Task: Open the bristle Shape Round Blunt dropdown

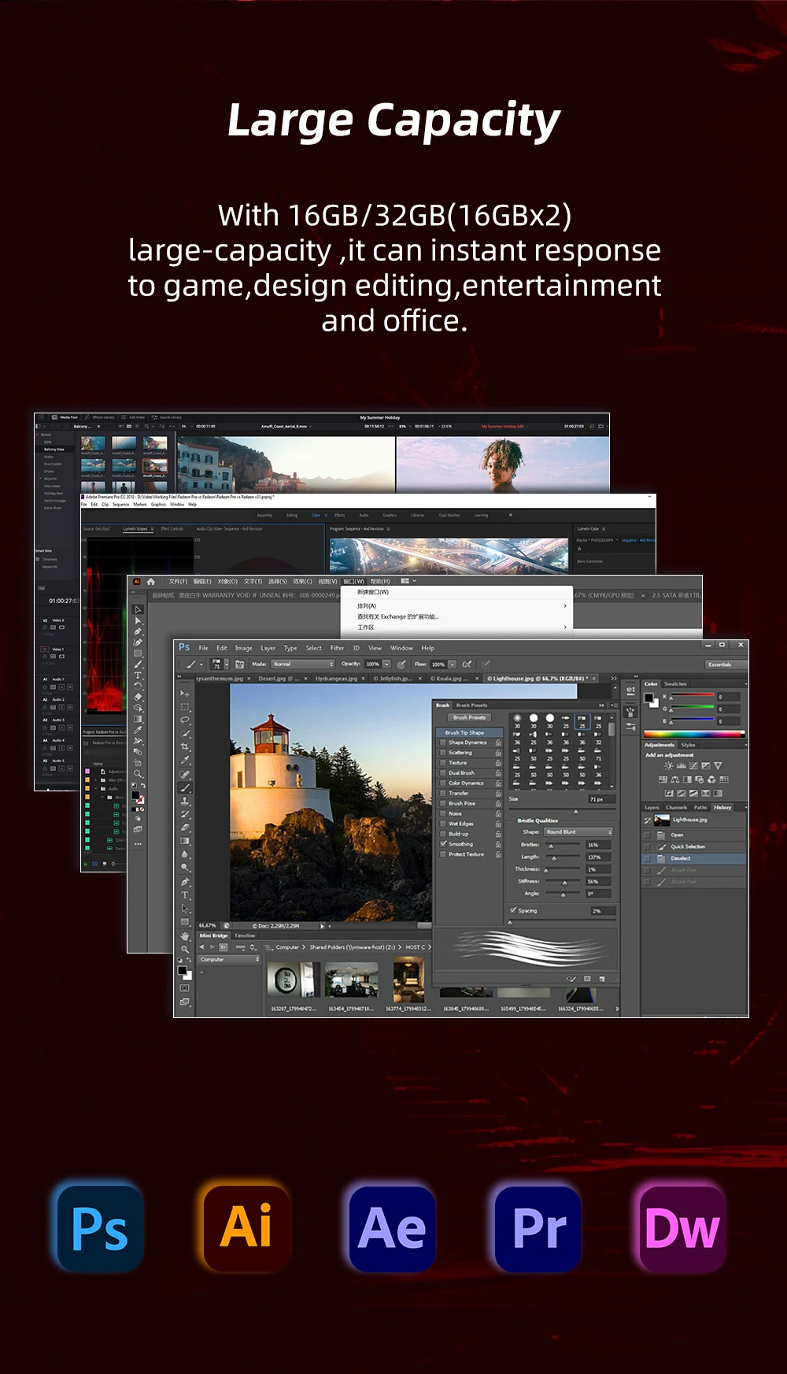Action: pyautogui.click(x=578, y=832)
